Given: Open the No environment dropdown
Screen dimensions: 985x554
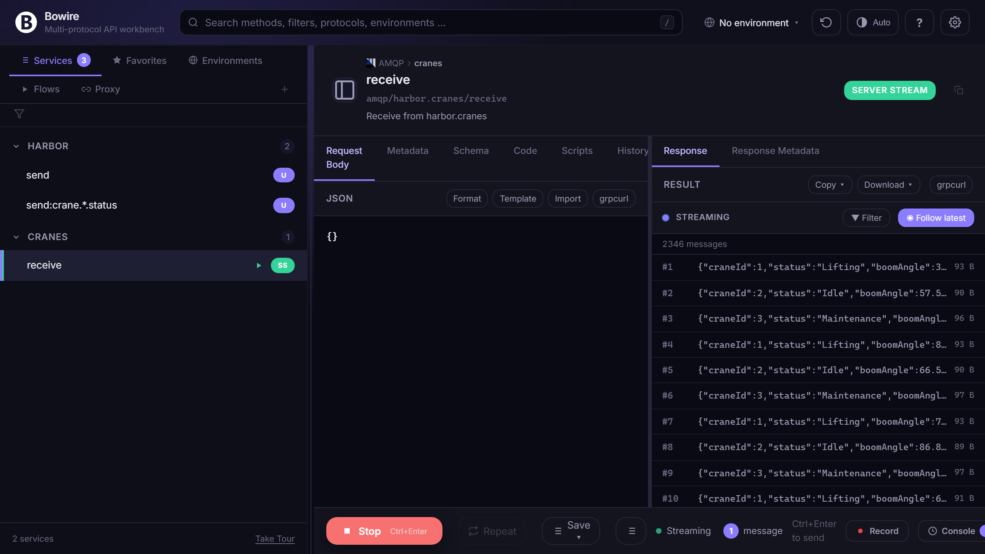Looking at the screenshot, I should pyautogui.click(x=751, y=23).
